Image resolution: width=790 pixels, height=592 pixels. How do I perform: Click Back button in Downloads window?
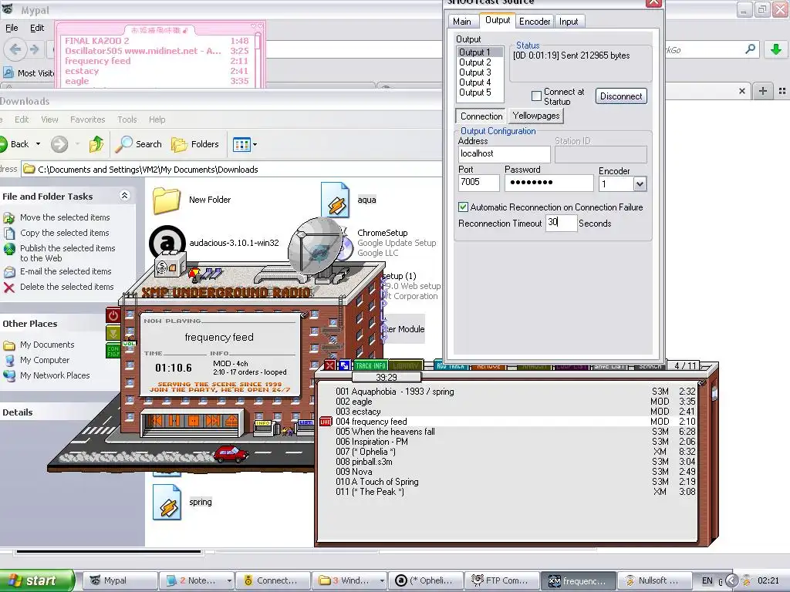point(14,144)
